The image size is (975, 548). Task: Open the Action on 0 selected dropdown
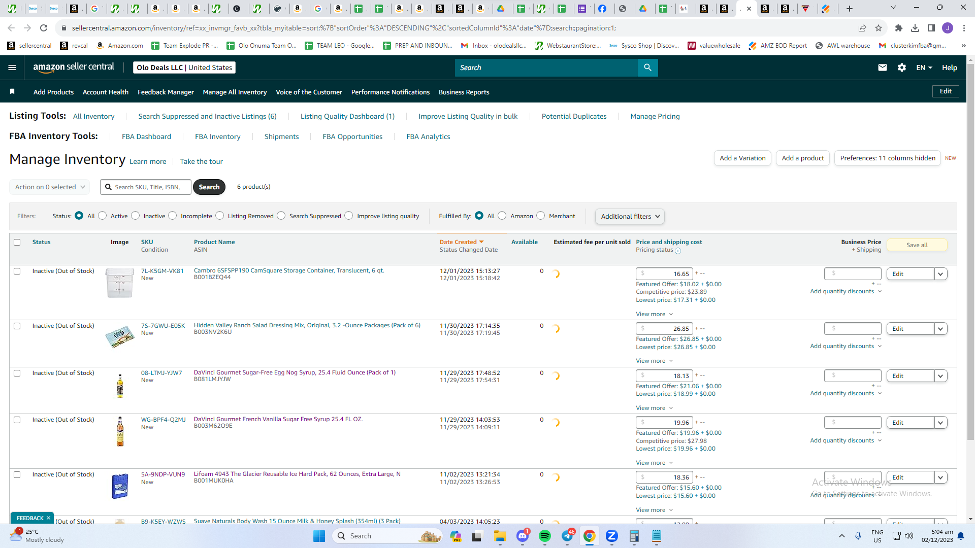click(50, 187)
